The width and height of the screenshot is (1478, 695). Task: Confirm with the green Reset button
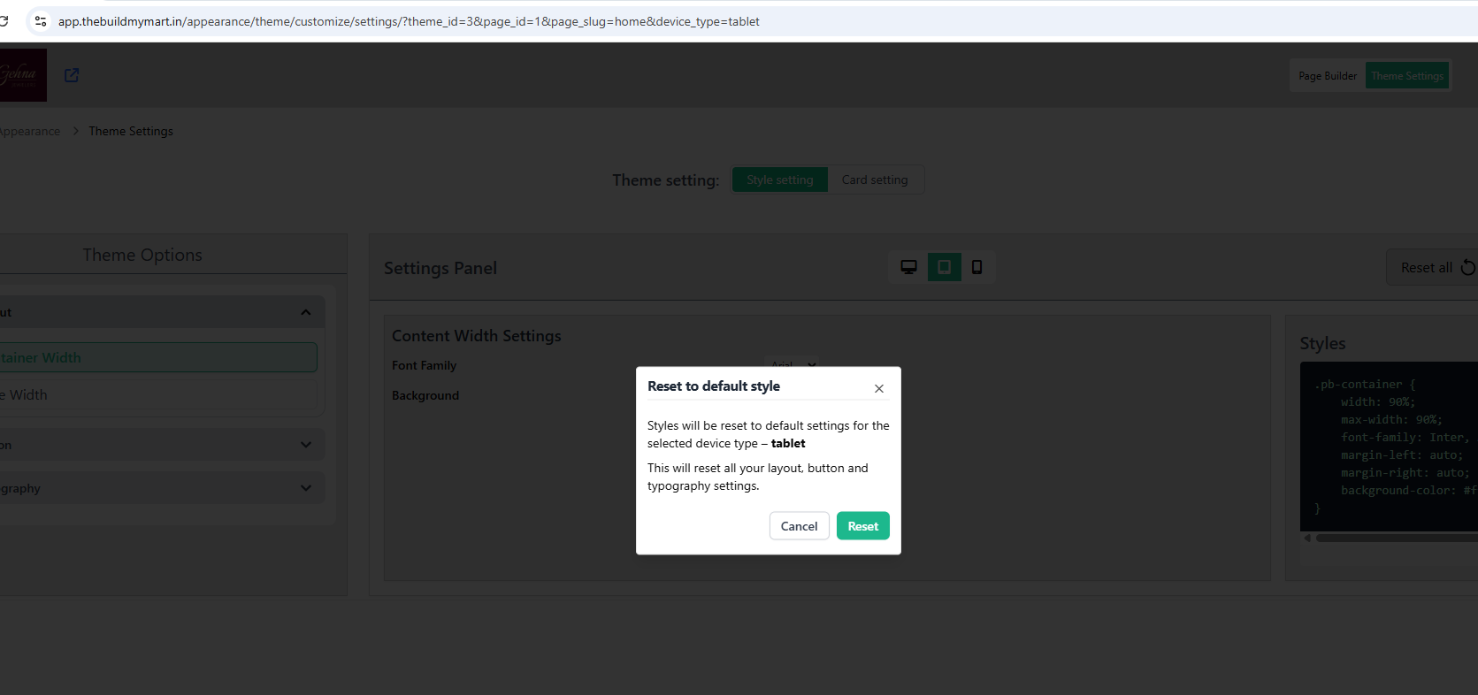(x=863, y=526)
